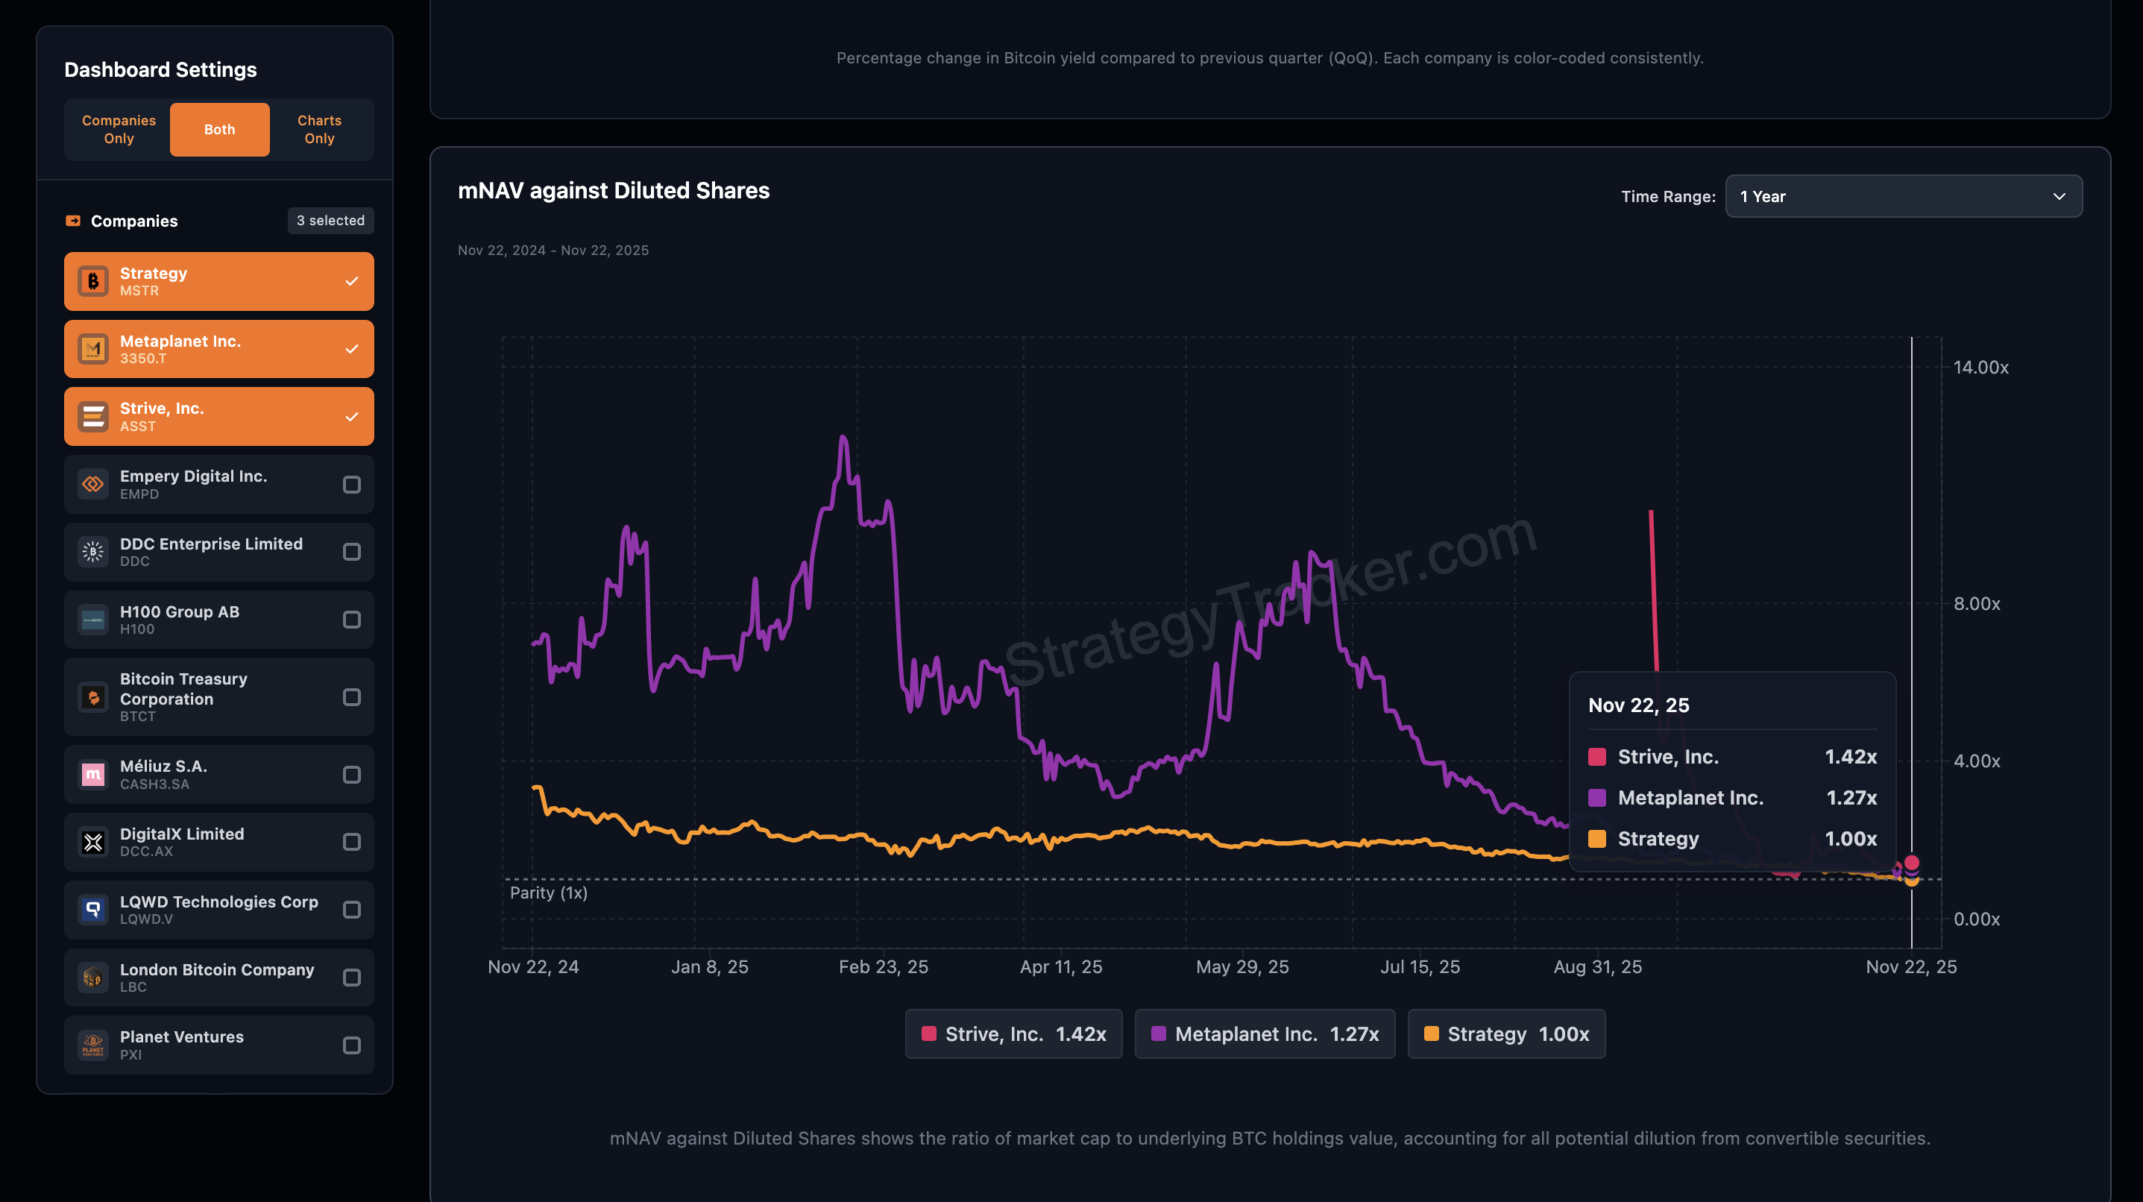Image resolution: width=2143 pixels, height=1202 pixels.
Task: Click the Metaplanet Inc. logo icon
Action: tap(93, 348)
